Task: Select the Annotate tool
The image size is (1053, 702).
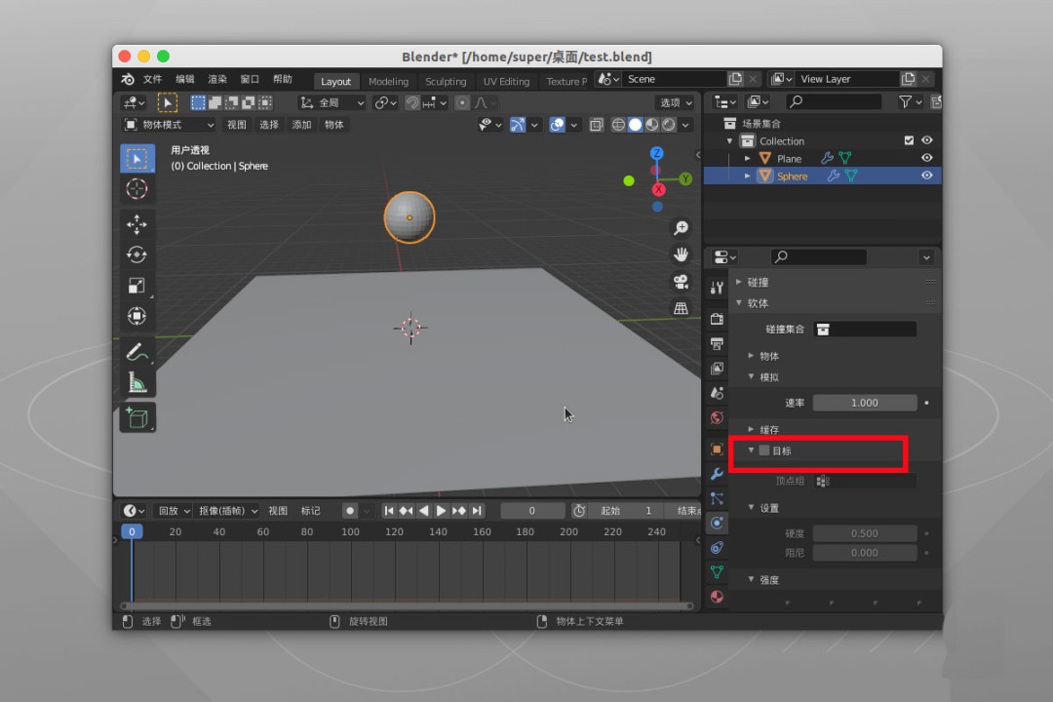Action: (x=136, y=352)
